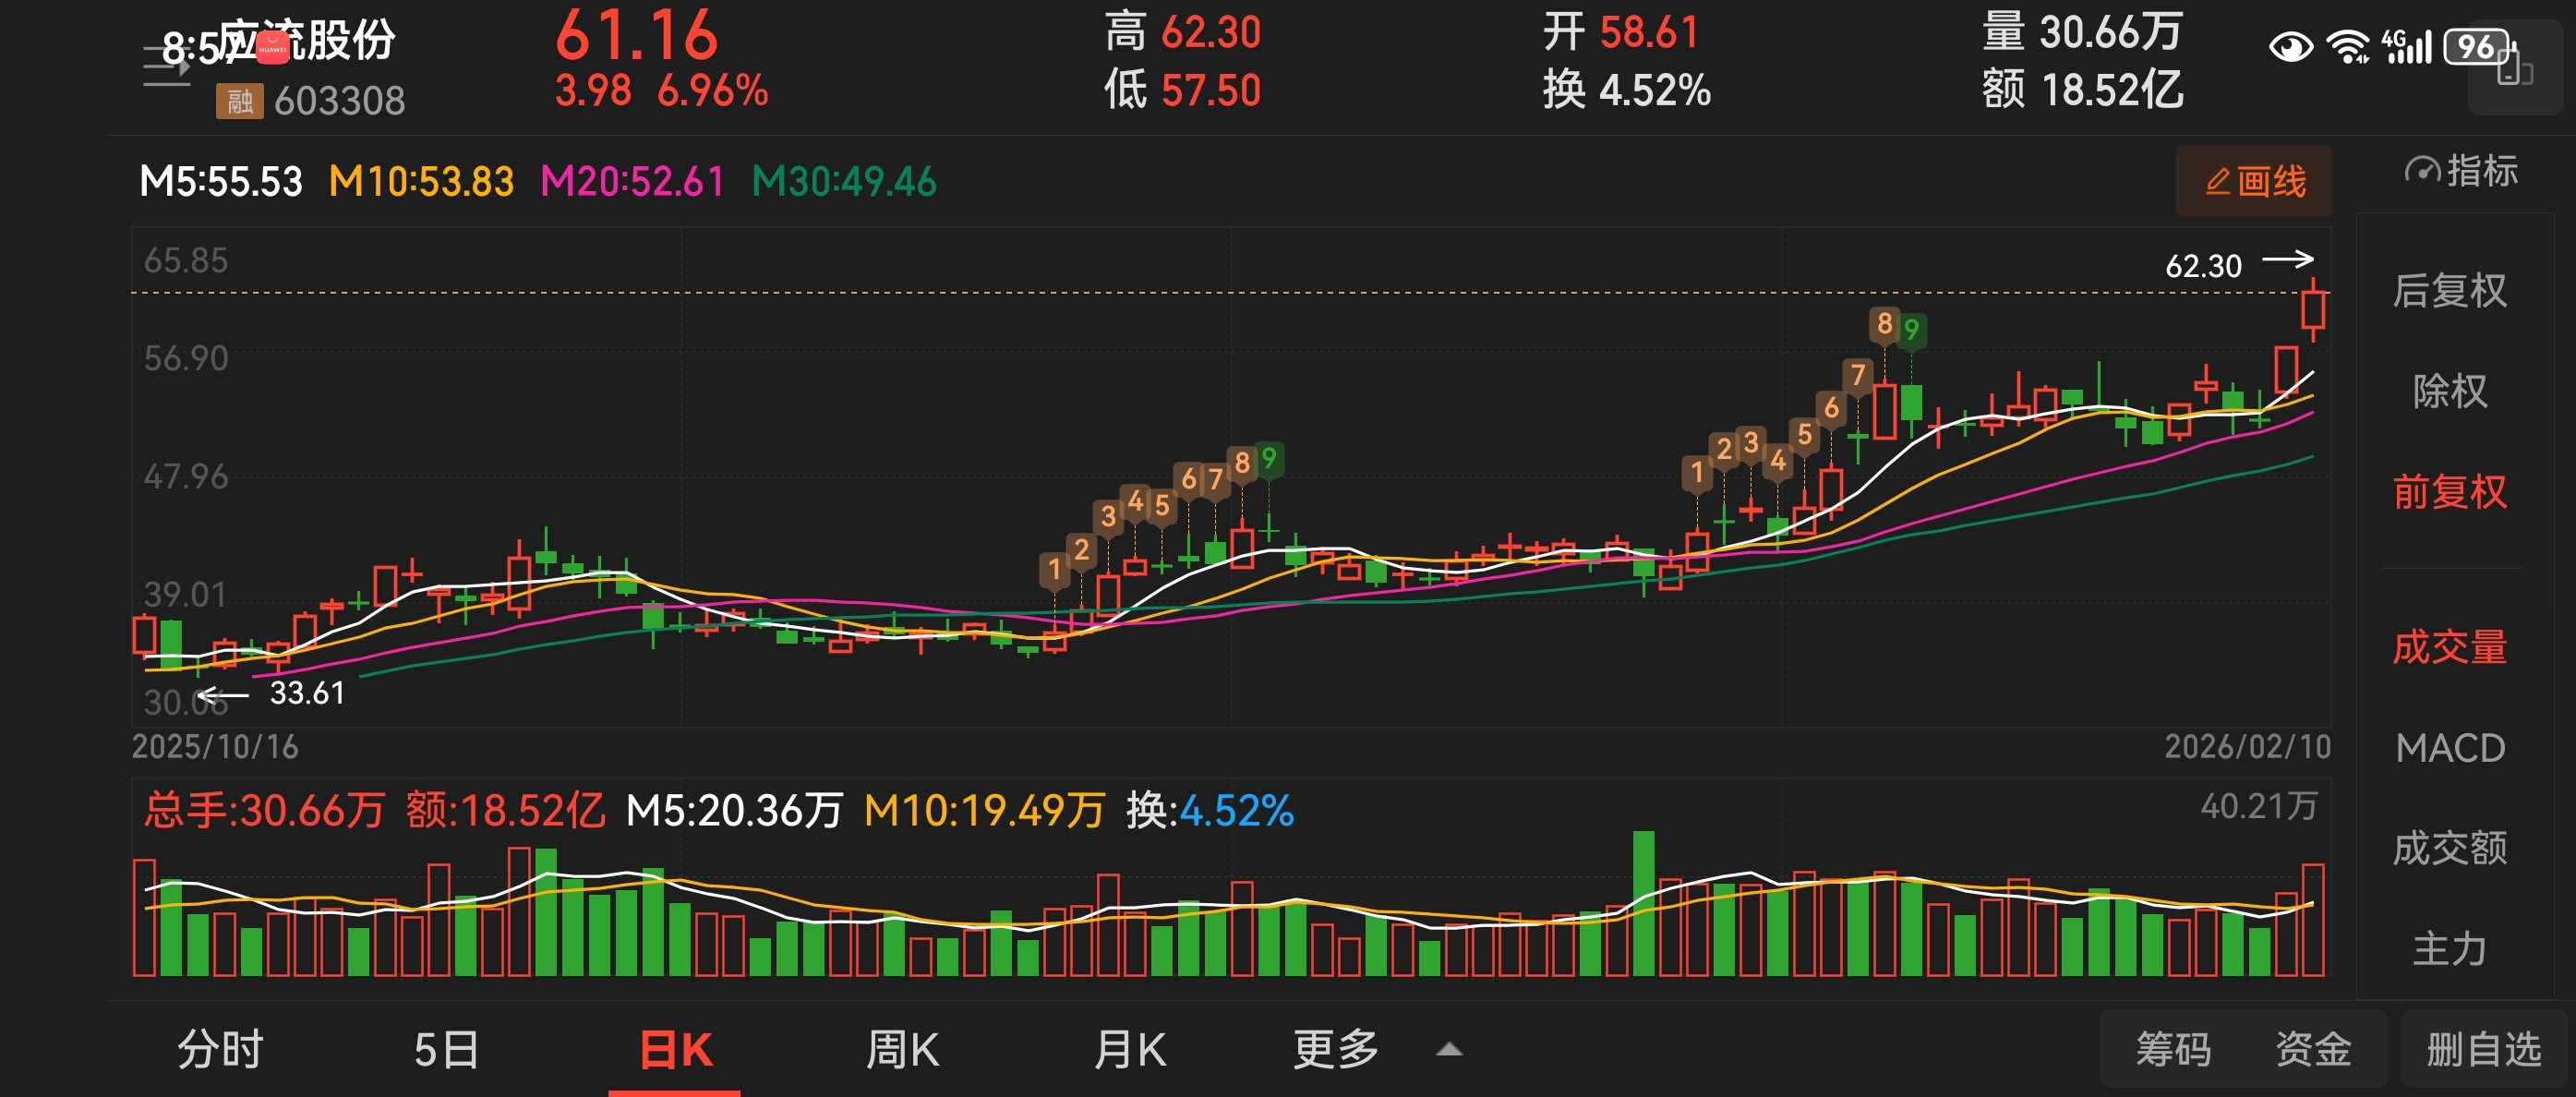Select 前复权 forward adjustment mode

click(2449, 492)
